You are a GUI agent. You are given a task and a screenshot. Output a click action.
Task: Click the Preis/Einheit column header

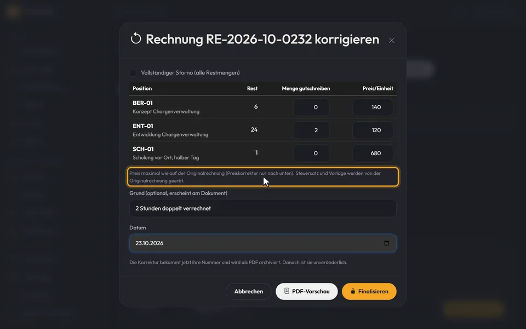pos(378,89)
